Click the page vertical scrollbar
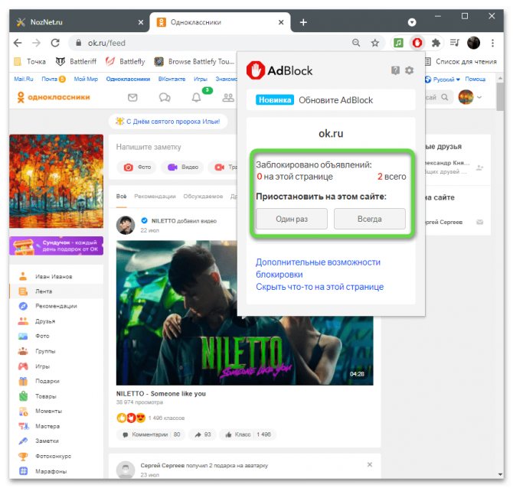The width and height of the screenshot is (513, 488). coord(500,97)
